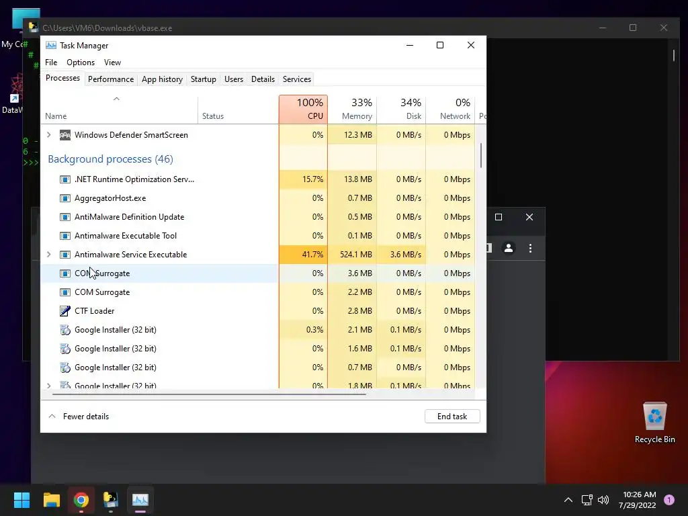This screenshot has width=688, height=516.
Task: Click the taskbar clock showing 10:26 AM
Action: pos(637,500)
